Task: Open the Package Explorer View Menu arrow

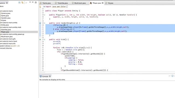Action: (x=30, y=2)
